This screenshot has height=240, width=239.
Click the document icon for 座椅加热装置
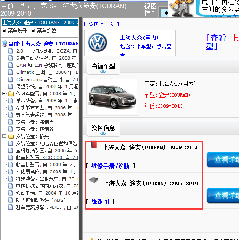10,150
